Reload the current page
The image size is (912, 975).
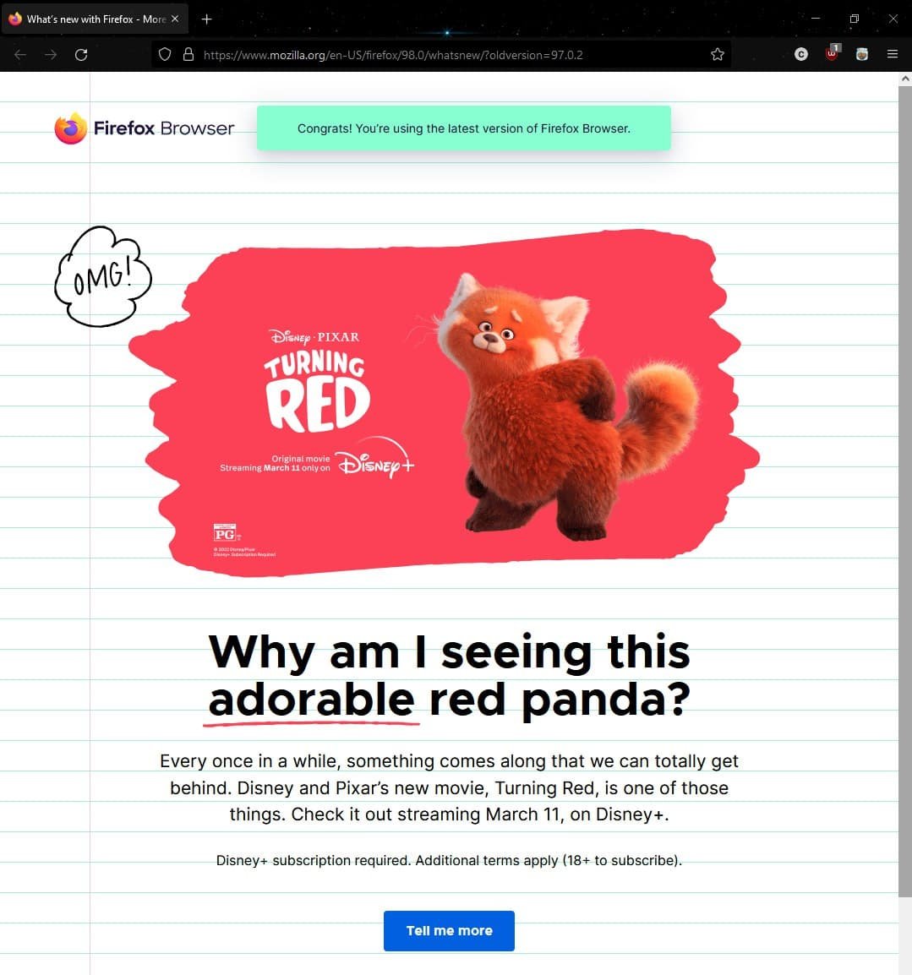click(81, 55)
